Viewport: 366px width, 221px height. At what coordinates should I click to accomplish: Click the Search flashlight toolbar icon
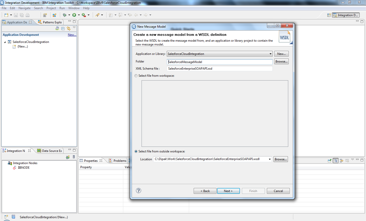click(x=97, y=15)
